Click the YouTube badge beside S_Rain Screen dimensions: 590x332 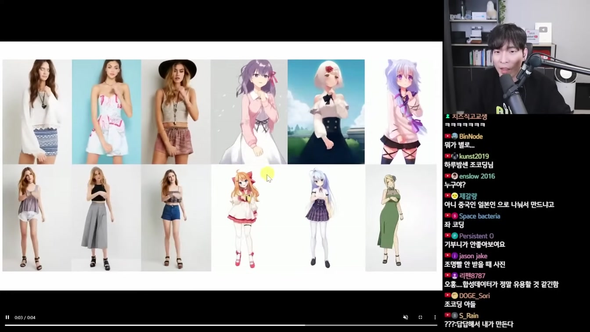(x=448, y=315)
